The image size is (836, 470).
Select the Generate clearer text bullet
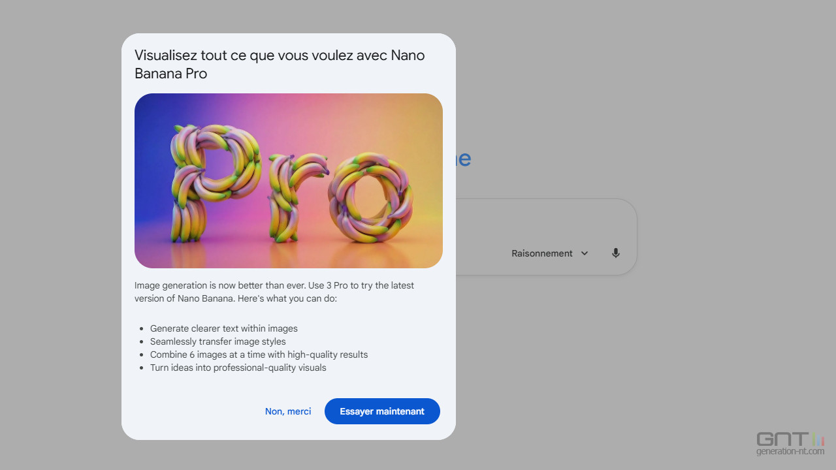[x=223, y=328]
